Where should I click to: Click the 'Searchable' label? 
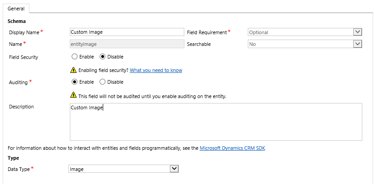pos(199,44)
